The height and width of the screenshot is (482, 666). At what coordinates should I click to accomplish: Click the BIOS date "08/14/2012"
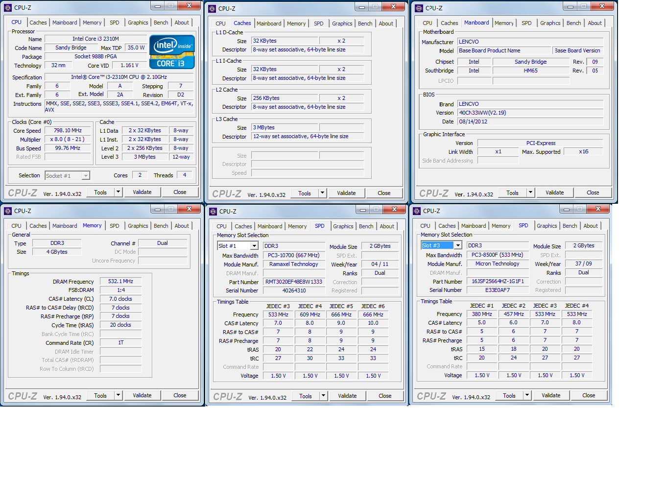click(530, 121)
